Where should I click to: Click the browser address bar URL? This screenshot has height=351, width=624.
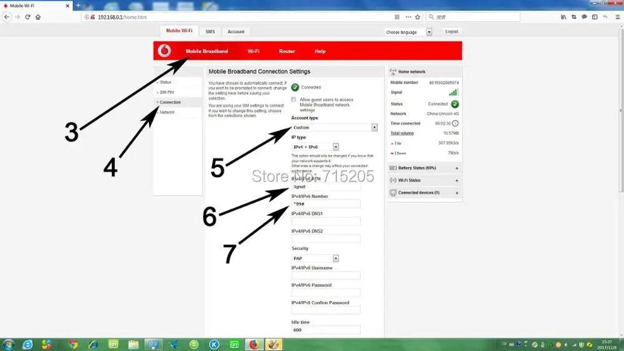(x=122, y=17)
